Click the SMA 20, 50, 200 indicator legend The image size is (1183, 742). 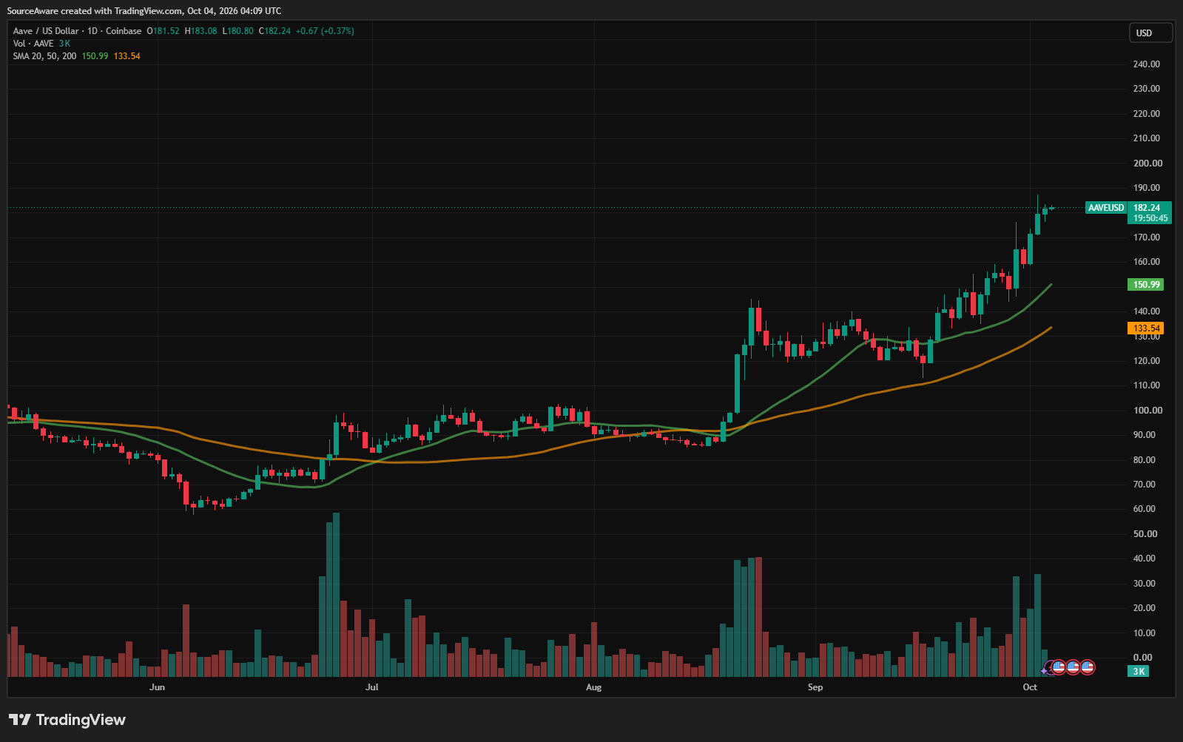coord(44,56)
